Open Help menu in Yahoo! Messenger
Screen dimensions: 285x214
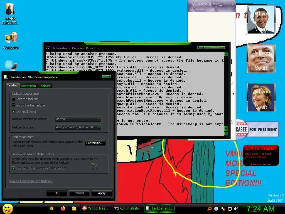(212, 9)
